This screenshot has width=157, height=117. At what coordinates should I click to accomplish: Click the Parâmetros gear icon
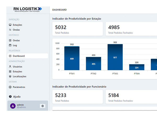coord(10,87)
